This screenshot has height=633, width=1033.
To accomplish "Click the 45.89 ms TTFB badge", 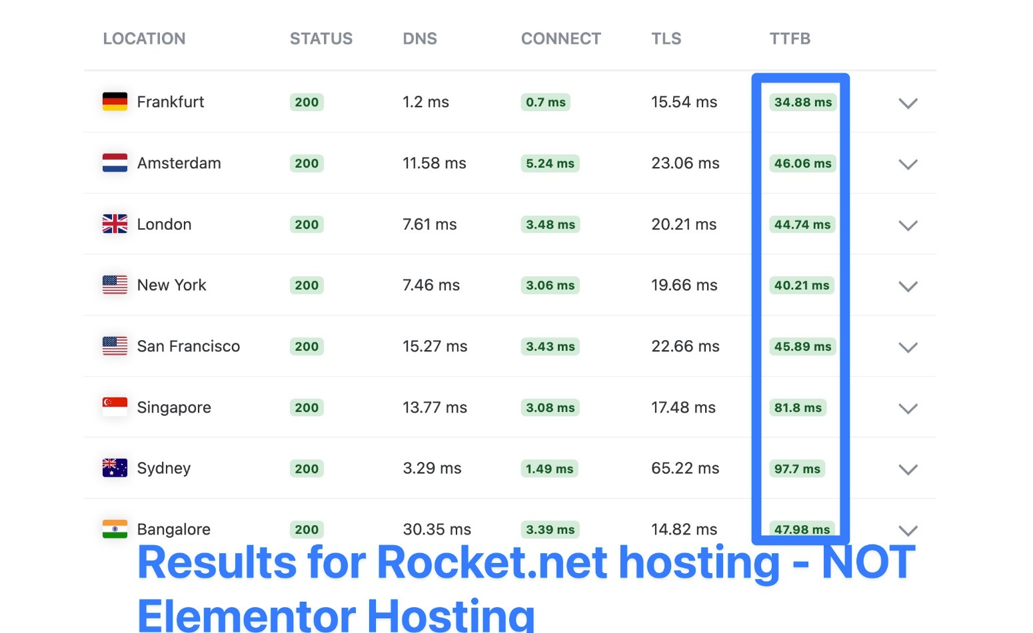I will (x=803, y=346).
